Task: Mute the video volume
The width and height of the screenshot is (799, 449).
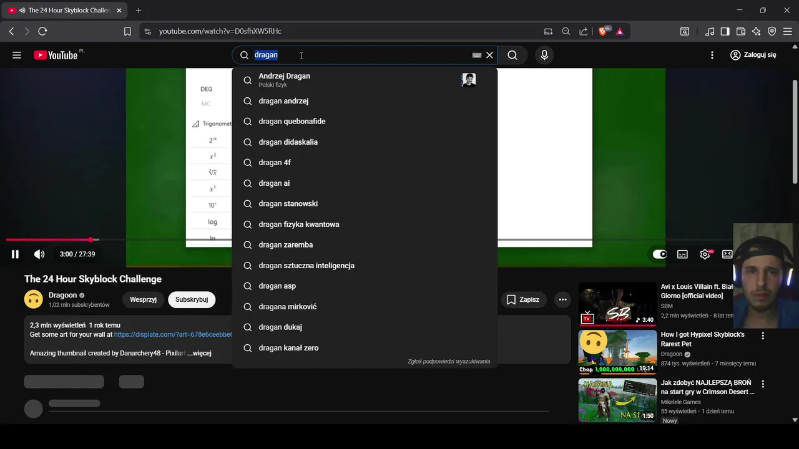Action: [x=39, y=254]
